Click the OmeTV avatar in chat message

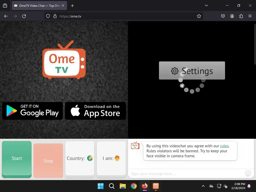tap(135, 145)
